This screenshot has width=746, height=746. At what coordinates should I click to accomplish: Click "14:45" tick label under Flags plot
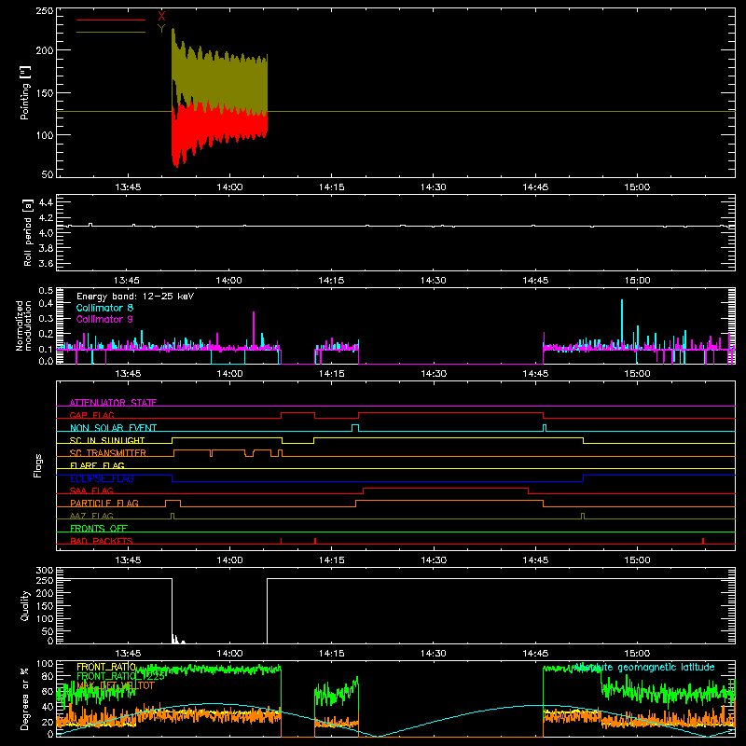[535, 560]
